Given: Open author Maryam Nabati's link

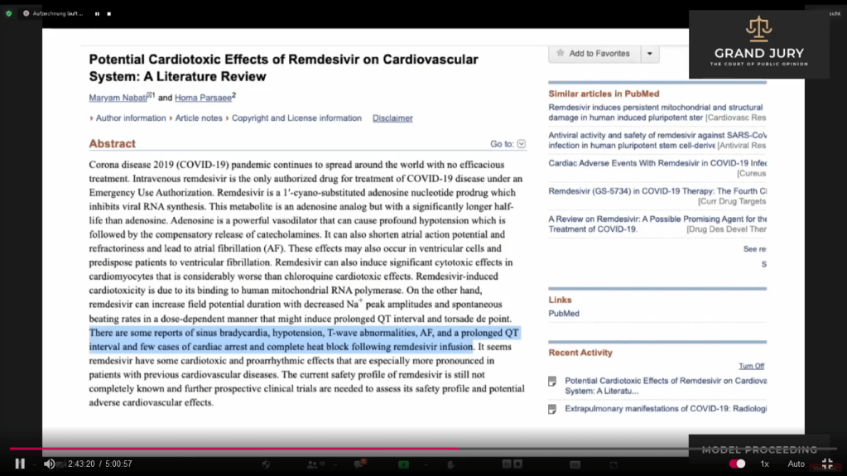Looking at the screenshot, I should [117, 98].
